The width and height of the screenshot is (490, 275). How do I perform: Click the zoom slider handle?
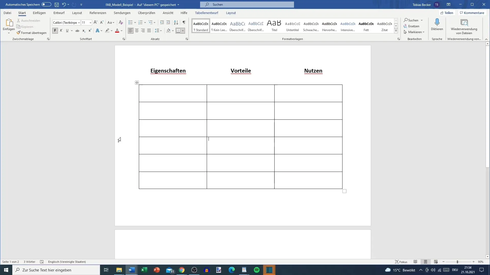[x=457, y=262]
